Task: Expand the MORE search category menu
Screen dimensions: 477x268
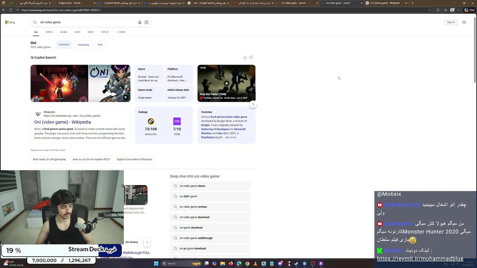Action: coord(121,32)
